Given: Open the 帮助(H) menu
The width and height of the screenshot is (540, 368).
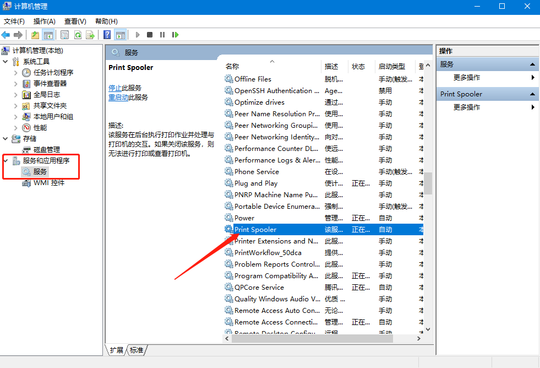Looking at the screenshot, I should 106,21.
